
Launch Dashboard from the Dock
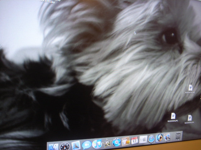click(x=65, y=147)
